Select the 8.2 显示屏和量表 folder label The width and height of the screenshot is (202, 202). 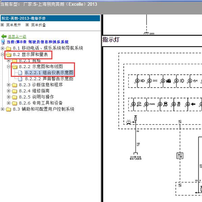click(x=30, y=55)
